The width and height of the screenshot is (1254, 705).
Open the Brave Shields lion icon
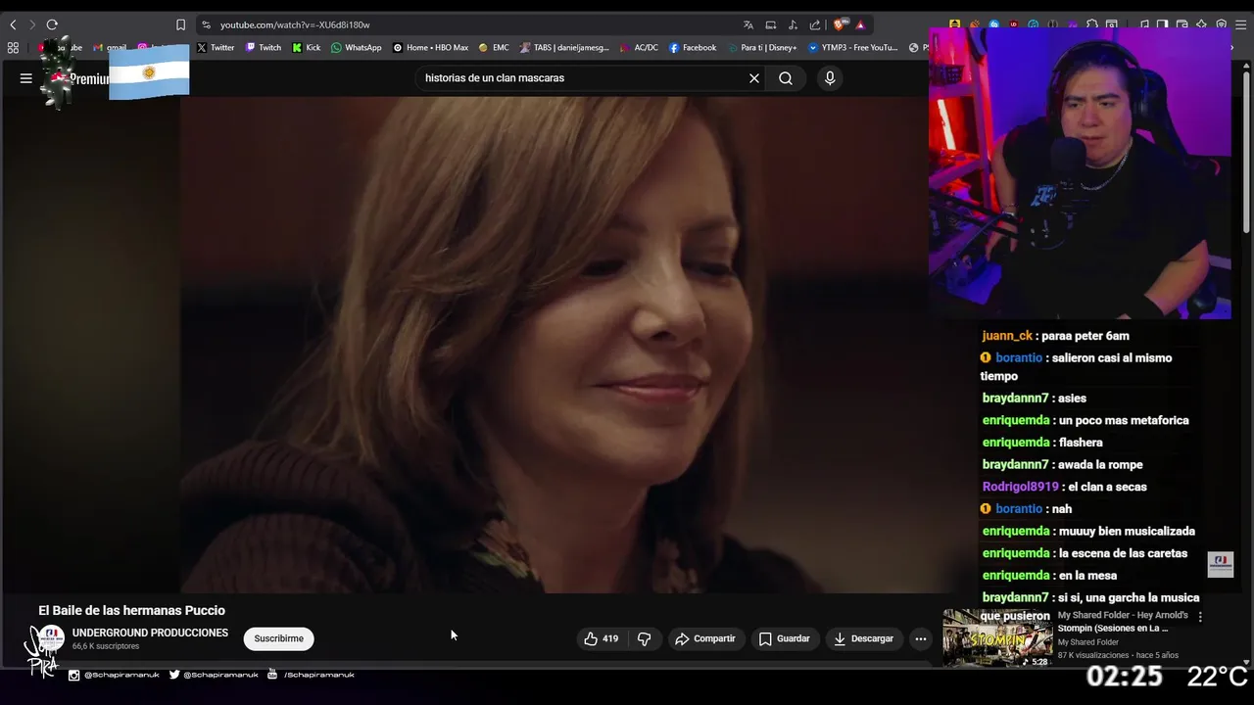[x=840, y=24]
